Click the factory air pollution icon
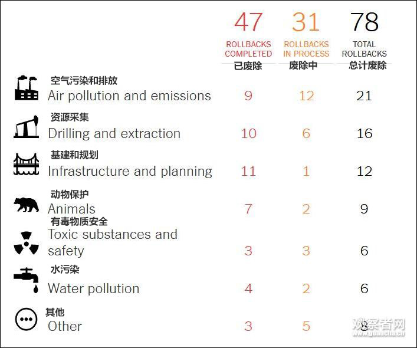This screenshot has height=348, width=417. pyautogui.click(x=26, y=88)
